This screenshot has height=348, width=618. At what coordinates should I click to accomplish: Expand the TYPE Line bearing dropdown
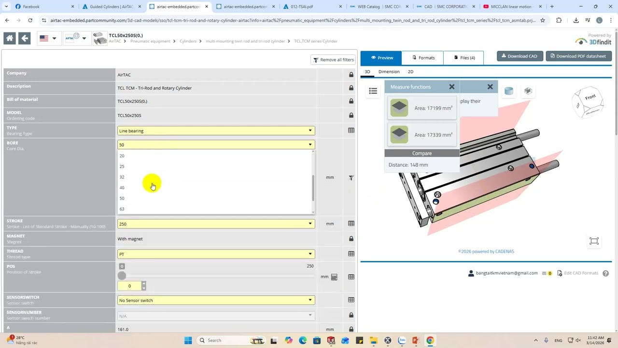216,130
